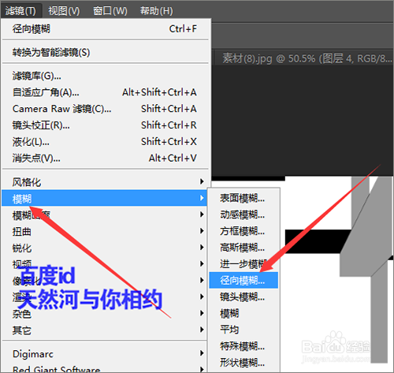This screenshot has width=394, height=373.
Task: Select 自适应广角(A)... filter
Action: pyautogui.click(x=105, y=92)
